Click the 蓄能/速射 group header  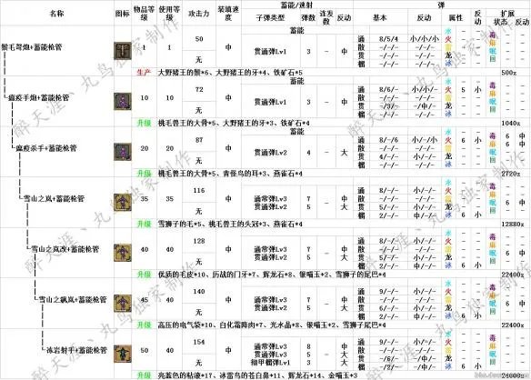(x=296, y=5)
